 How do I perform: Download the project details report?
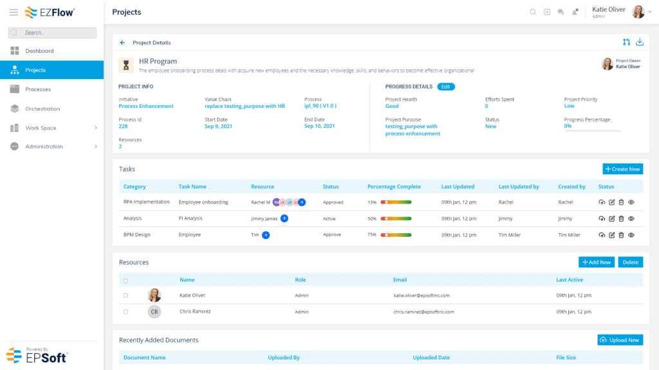(640, 41)
